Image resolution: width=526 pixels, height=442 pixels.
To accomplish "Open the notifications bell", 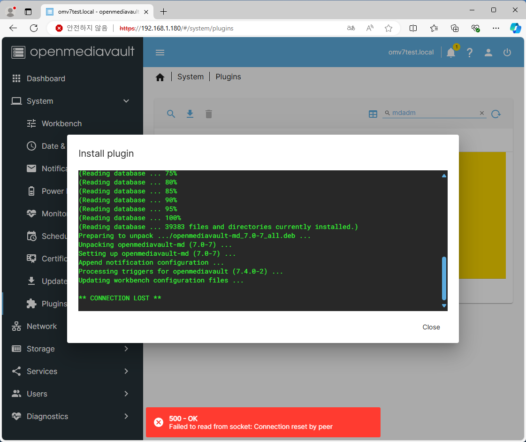I will click(451, 52).
